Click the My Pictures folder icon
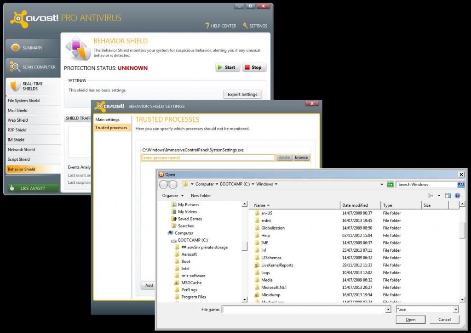Image resolution: width=471 pixels, height=333 pixels. coord(173,204)
